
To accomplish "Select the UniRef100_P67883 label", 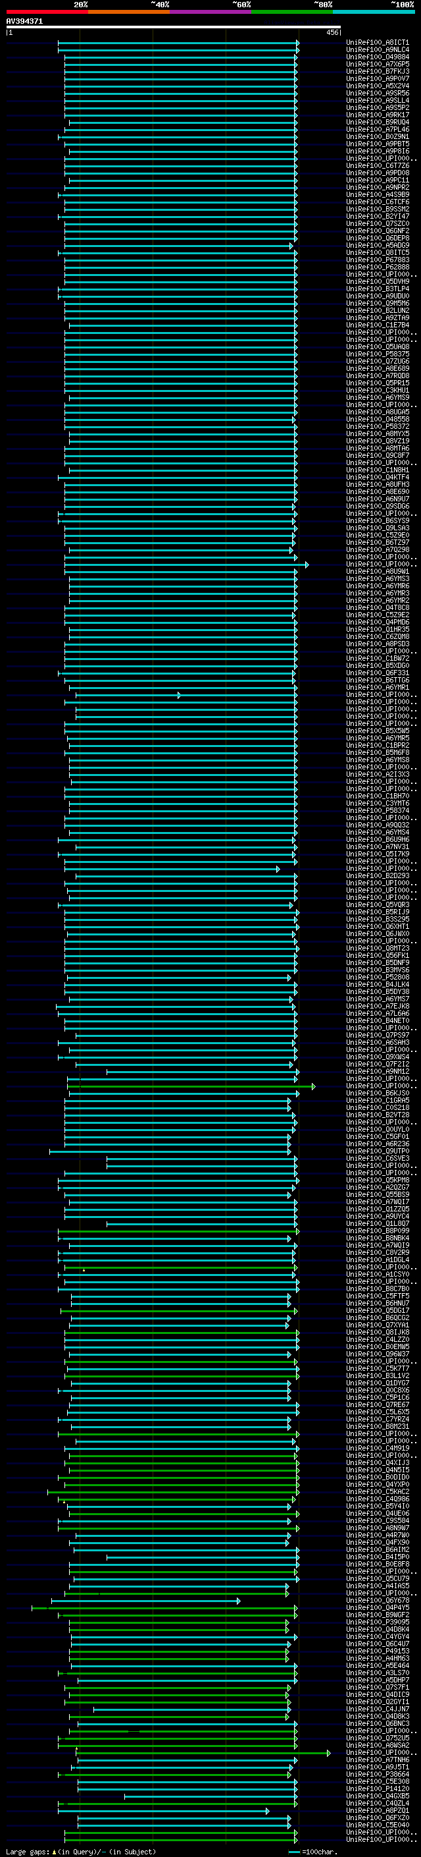I will click(378, 260).
